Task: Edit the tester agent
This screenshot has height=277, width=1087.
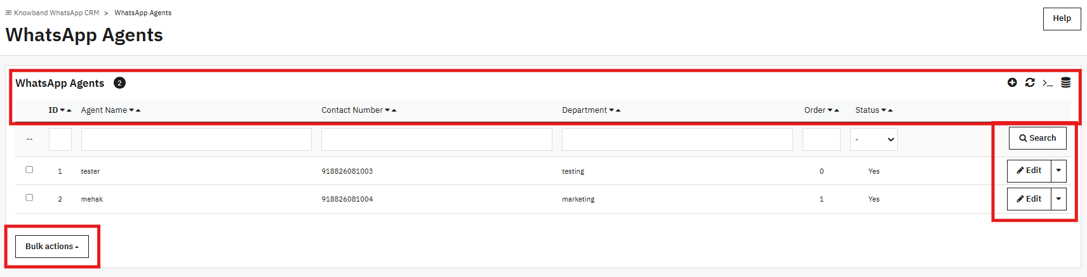Action: pos(1029,171)
